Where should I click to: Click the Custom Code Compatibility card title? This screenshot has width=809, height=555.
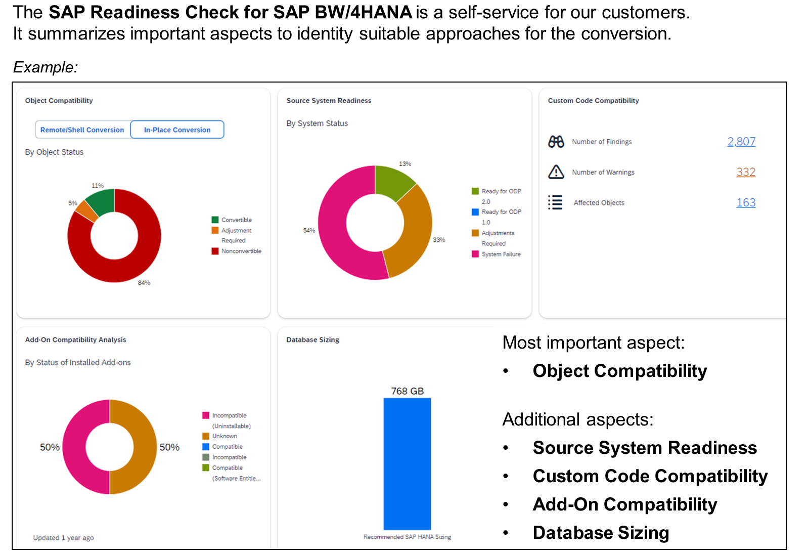pos(593,101)
